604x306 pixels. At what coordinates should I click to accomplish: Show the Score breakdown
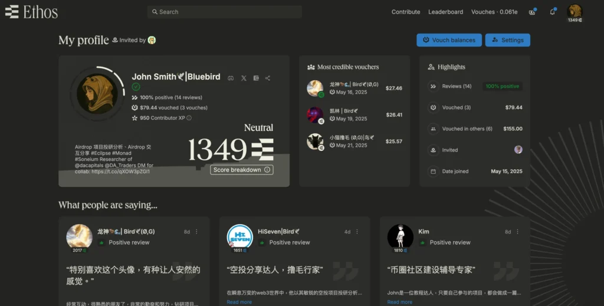[x=242, y=170]
